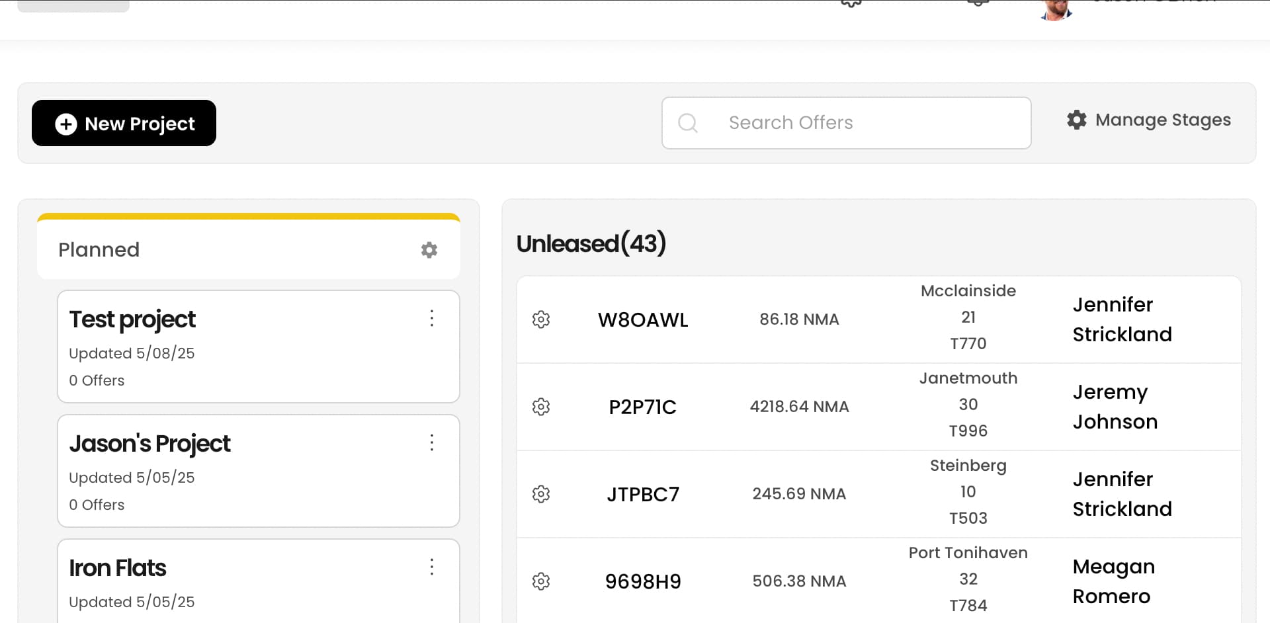Select offer code P2P71C
This screenshot has height=623, width=1270.
[x=643, y=407]
